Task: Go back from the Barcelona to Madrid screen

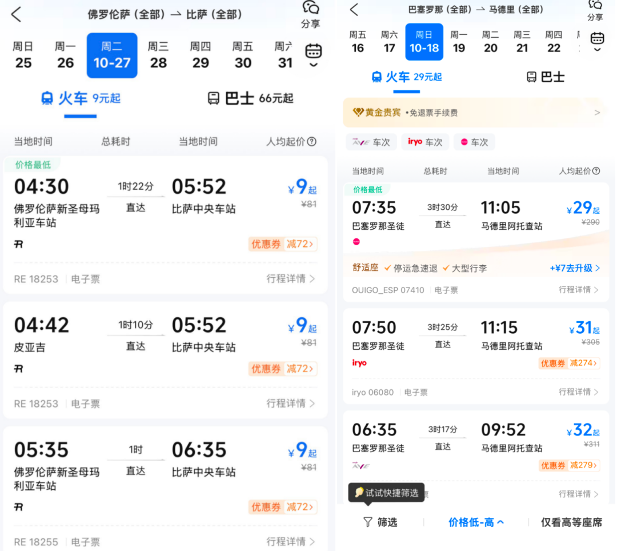Action: pyautogui.click(x=354, y=10)
